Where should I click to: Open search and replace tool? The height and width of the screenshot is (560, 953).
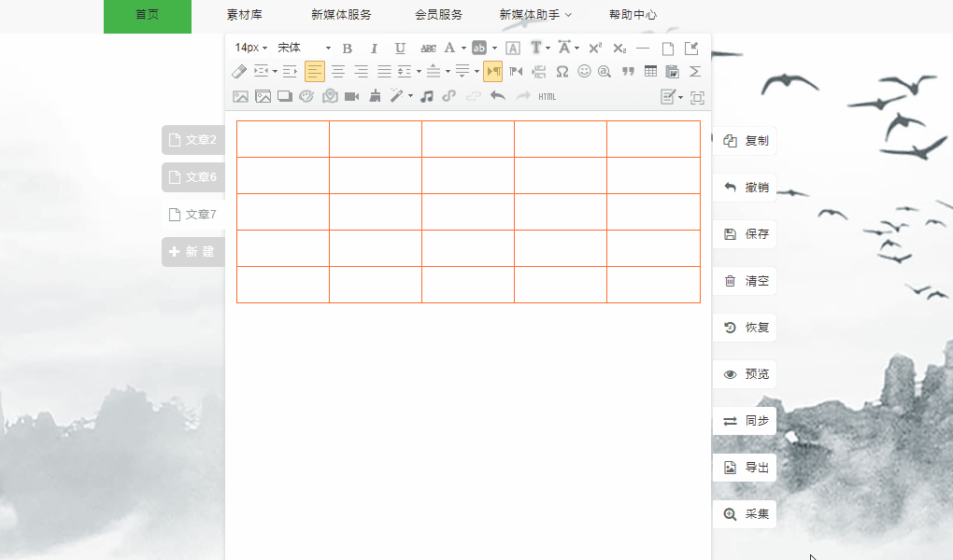click(605, 72)
